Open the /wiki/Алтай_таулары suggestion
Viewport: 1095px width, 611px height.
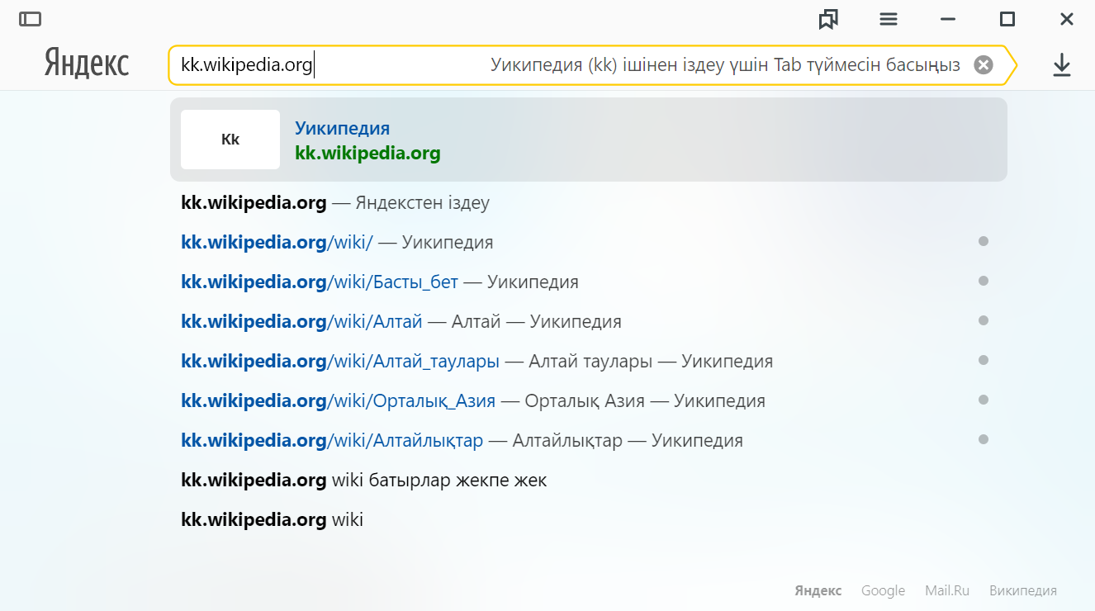(476, 362)
